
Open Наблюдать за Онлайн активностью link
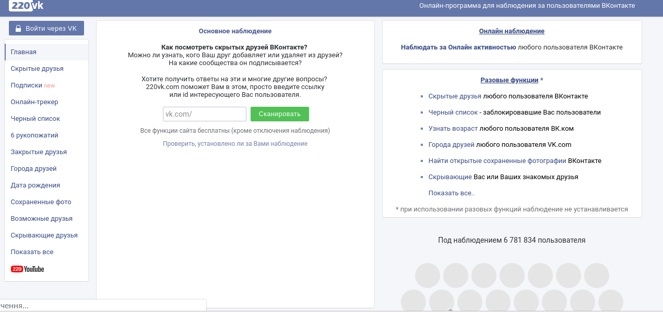click(x=458, y=47)
